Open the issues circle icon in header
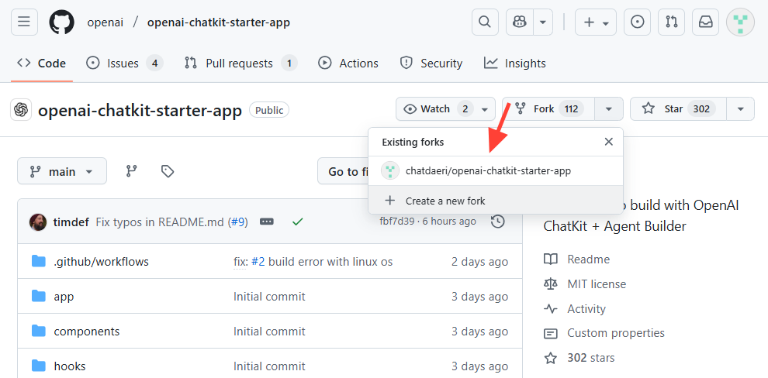Screen dimensions: 768x378 [637, 22]
